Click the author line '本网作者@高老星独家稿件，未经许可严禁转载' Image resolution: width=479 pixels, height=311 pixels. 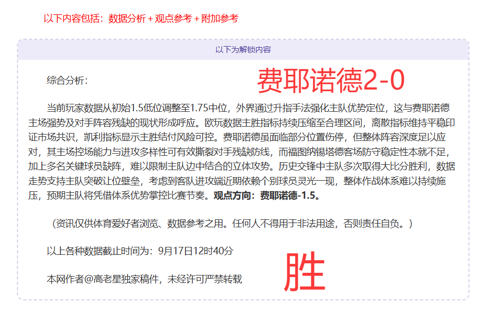[144, 279]
